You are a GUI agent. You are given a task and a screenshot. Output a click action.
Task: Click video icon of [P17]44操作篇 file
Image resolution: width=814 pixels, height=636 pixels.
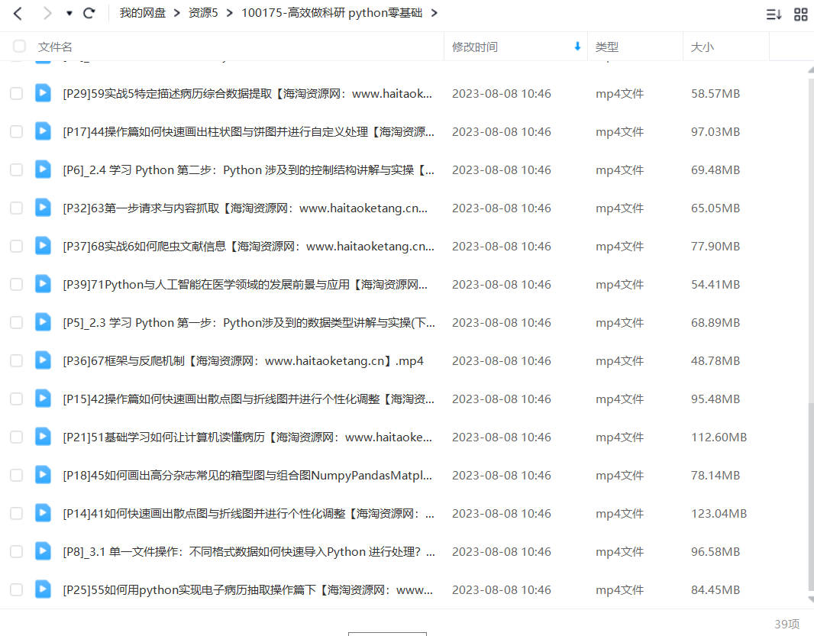pyautogui.click(x=43, y=131)
